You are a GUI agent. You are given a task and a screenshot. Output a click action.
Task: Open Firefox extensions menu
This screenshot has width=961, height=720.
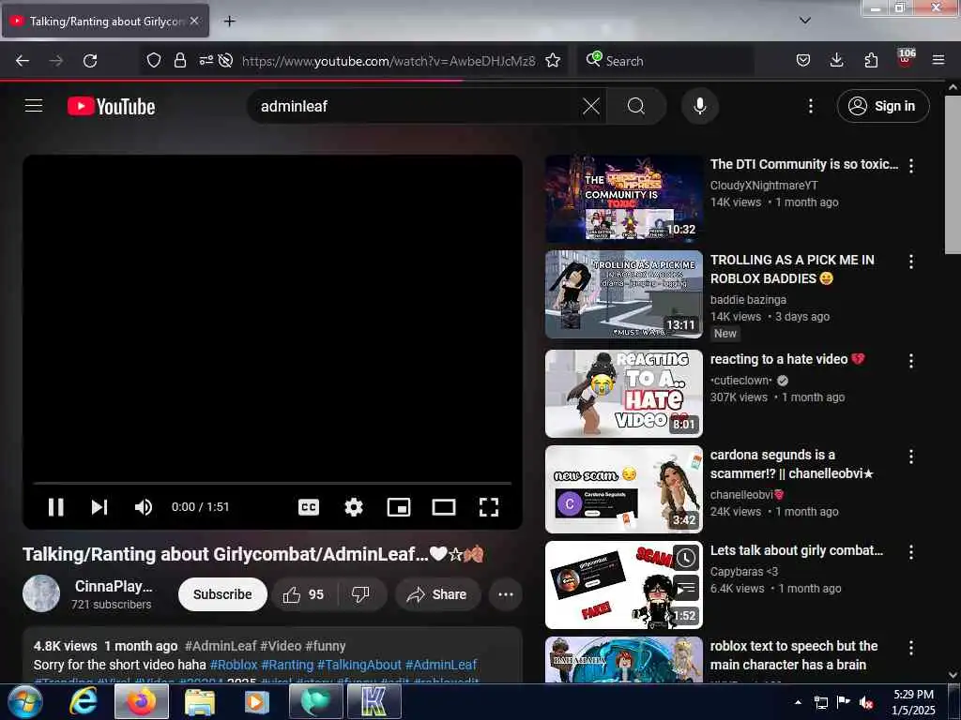coord(871,60)
